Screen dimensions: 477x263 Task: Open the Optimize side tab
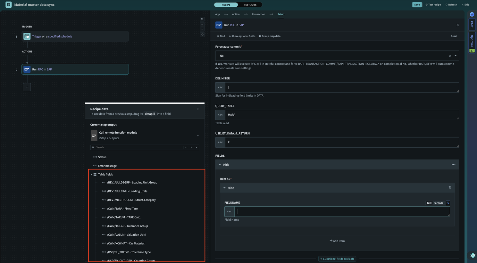(x=472, y=43)
